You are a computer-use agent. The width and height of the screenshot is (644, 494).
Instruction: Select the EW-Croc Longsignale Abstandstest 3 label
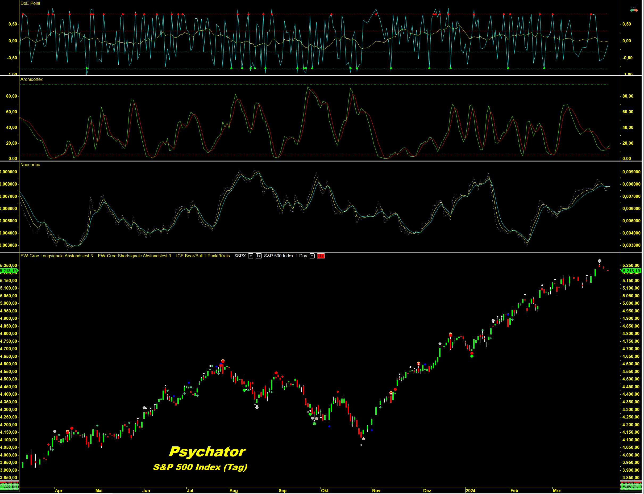click(x=56, y=256)
